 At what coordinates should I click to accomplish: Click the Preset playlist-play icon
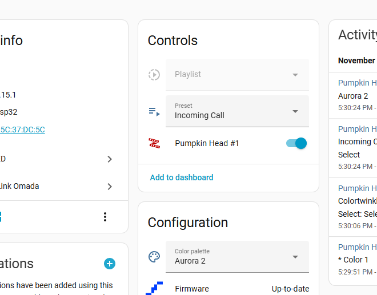154,111
